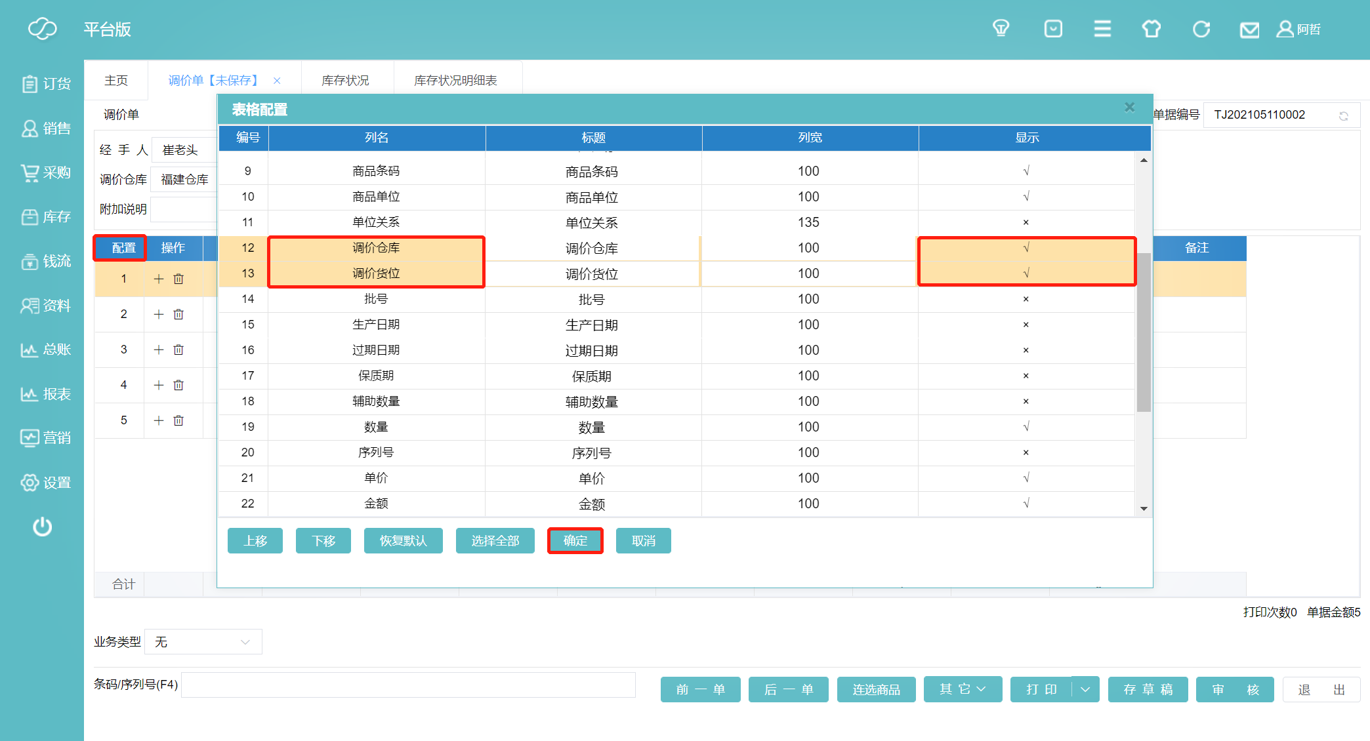Open the 其它 dropdown button
Viewport: 1370px width, 741px height.
pyautogui.click(x=963, y=689)
